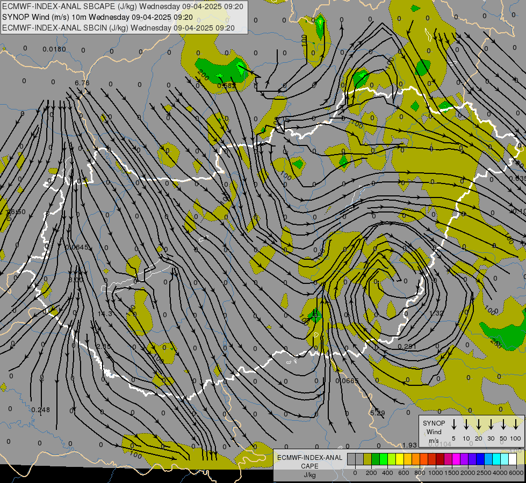
Task: Click the '1.32' value on the map
Action: [436, 313]
